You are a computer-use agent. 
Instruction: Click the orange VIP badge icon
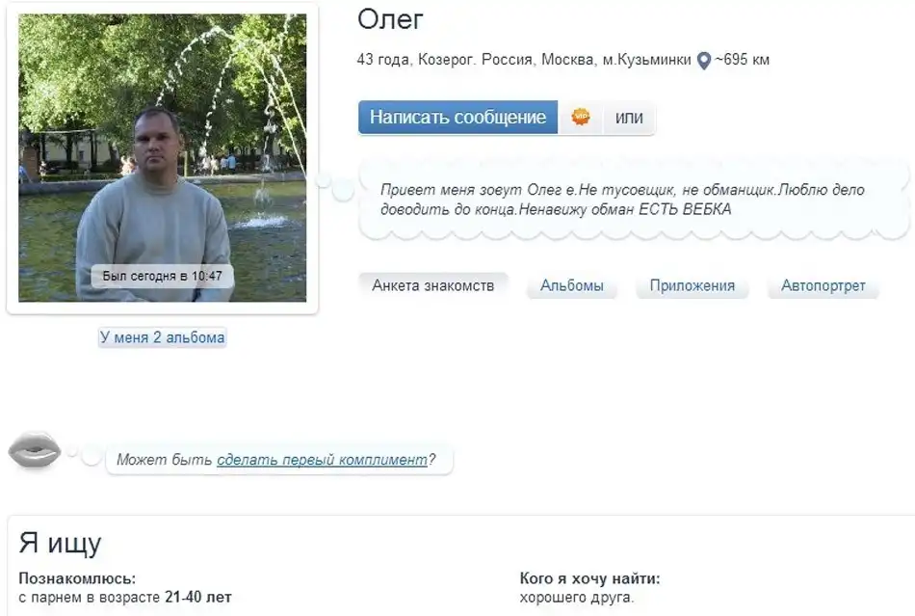(x=580, y=117)
